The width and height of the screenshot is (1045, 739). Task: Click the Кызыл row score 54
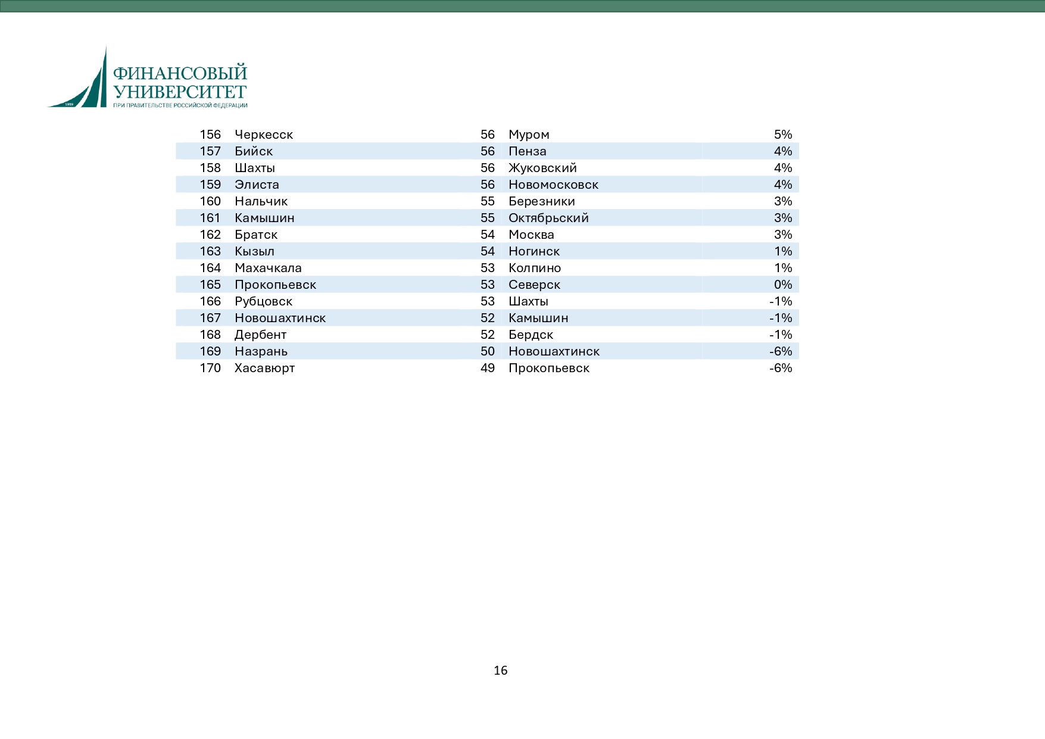488,251
